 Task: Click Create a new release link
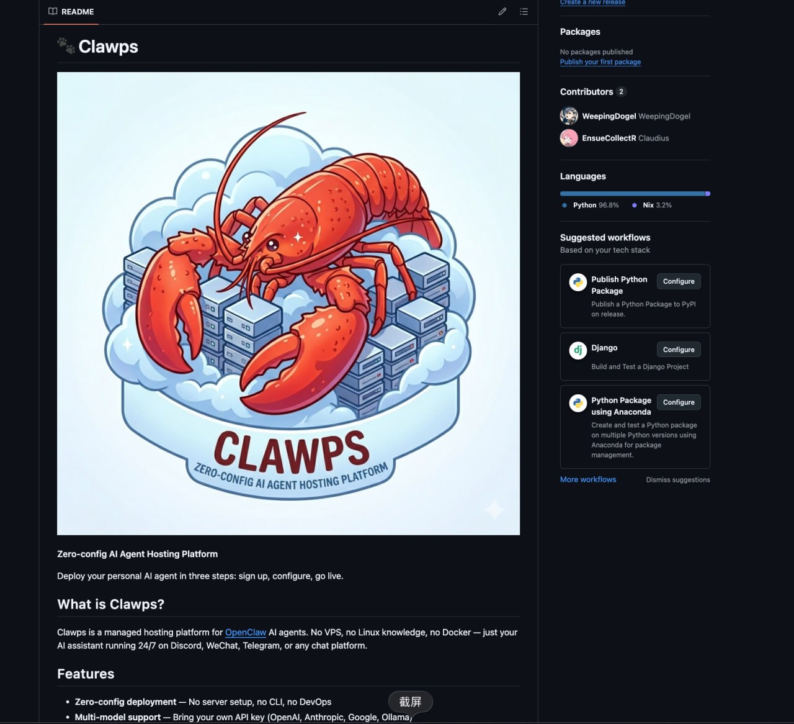[x=592, y=2]
